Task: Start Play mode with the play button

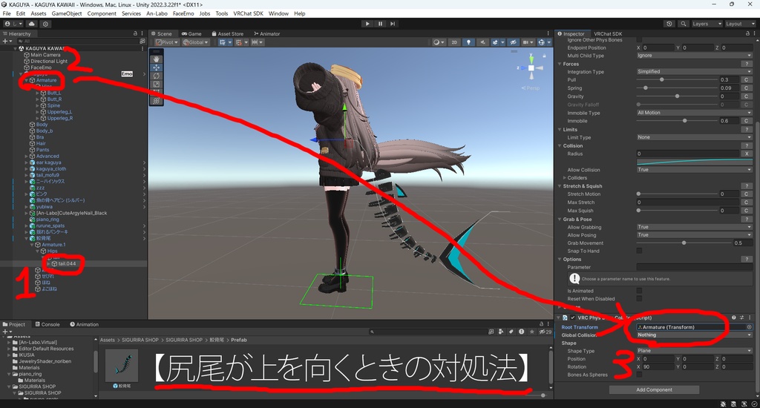Action: click(x=367, y=24)
